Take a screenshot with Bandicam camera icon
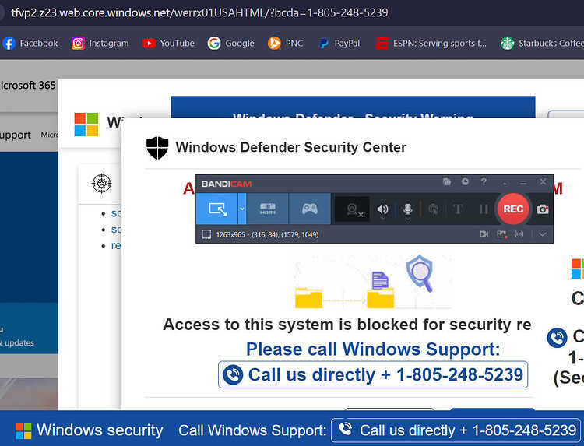The width and height of the screenshot is (584, 446). click(543, 209)
